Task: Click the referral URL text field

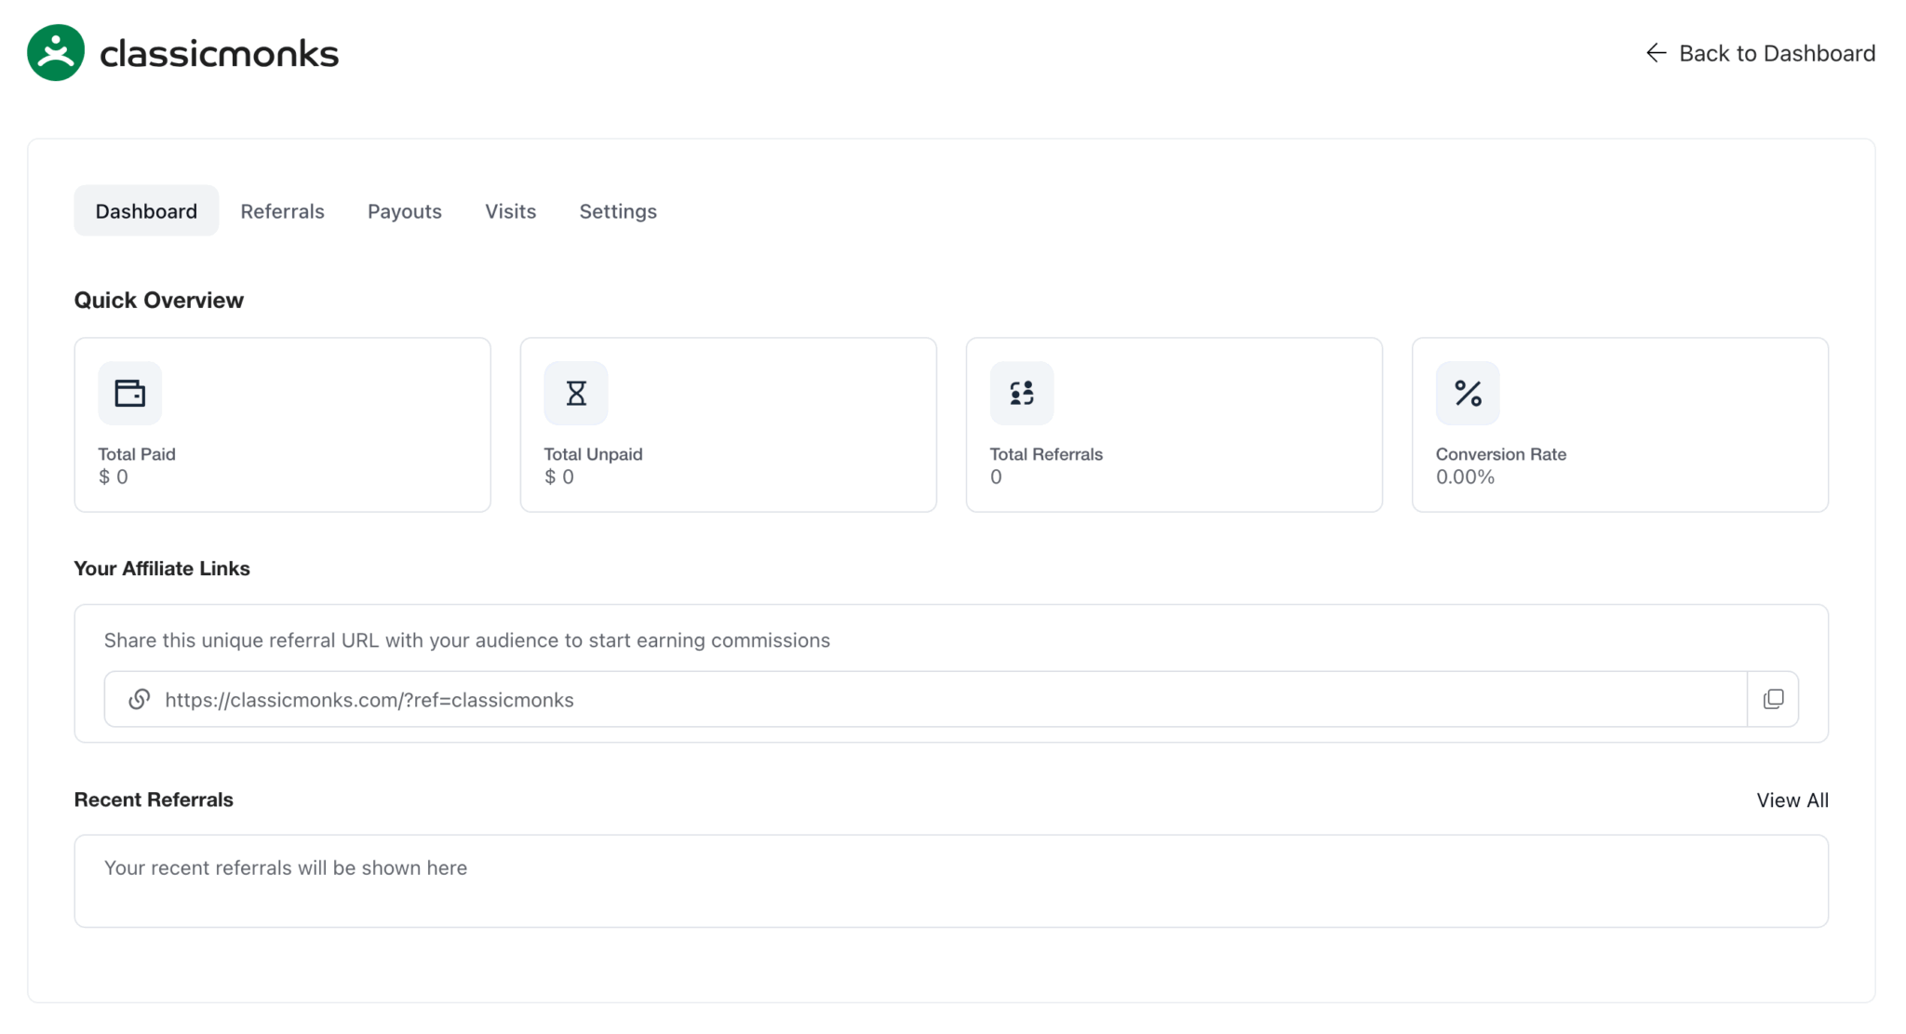Action: point(931,699)
